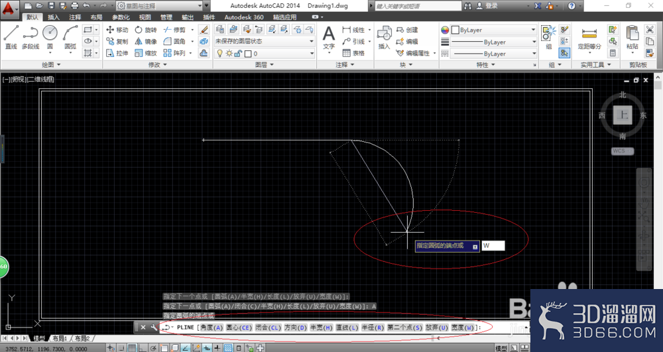Toggle Object Snap in status bar
This screenshot has height=352, width=663.
164,348
